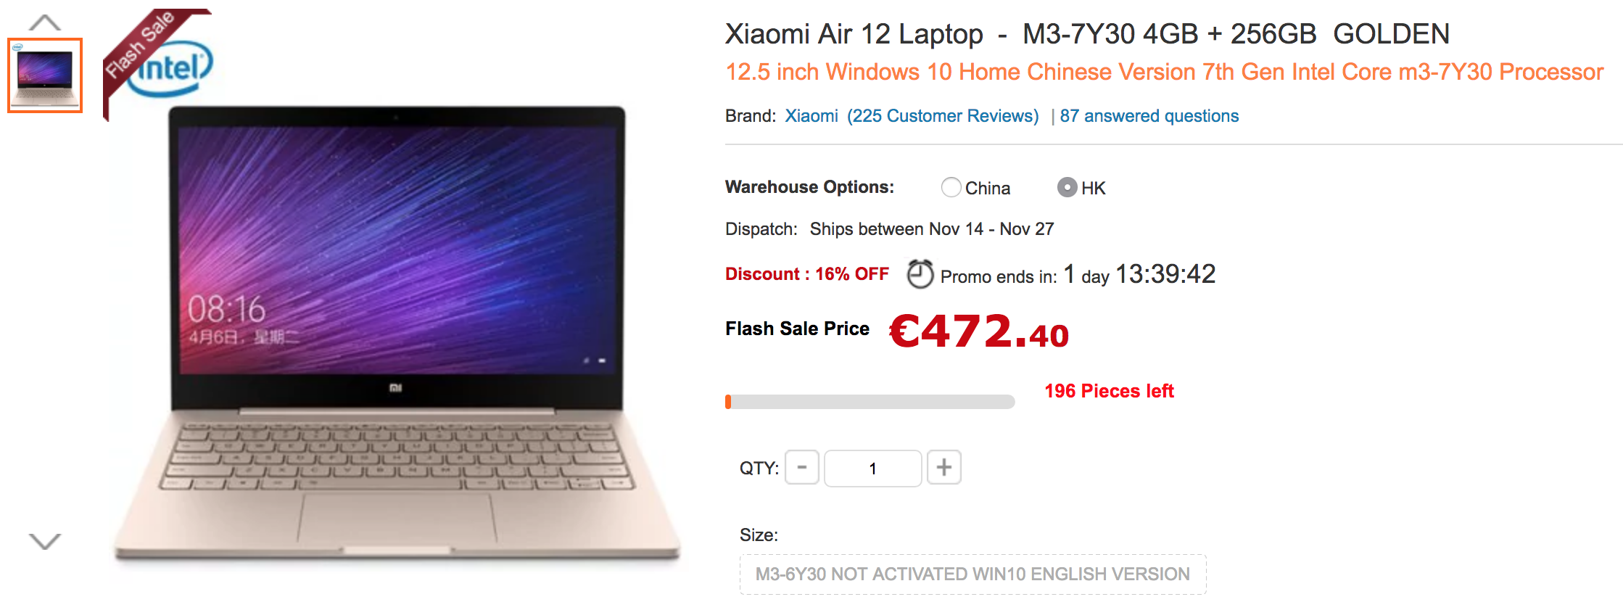This screenshot has width=1623, height=602.
Task: Select the HK warehouse option
Action: 1067,188
